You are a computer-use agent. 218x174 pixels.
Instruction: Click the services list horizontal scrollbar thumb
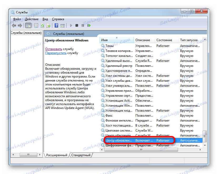141,150
